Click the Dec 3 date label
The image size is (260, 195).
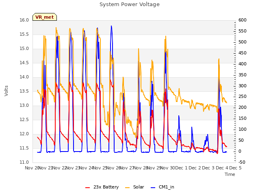[208, 168]
